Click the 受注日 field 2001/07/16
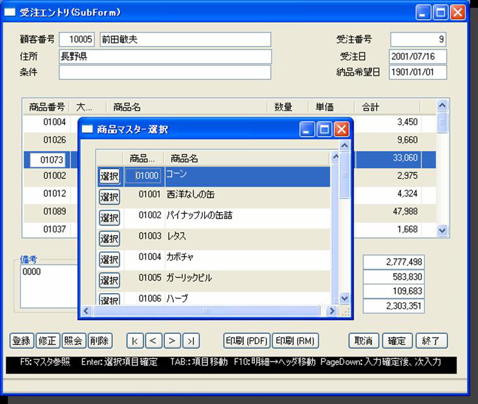 418,57
